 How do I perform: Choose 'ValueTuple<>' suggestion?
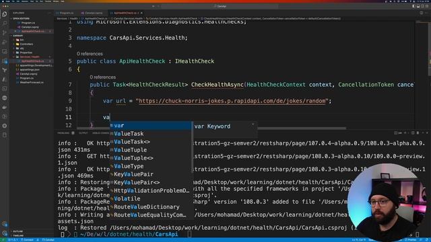pyautogui.click(x=151, y=158)
